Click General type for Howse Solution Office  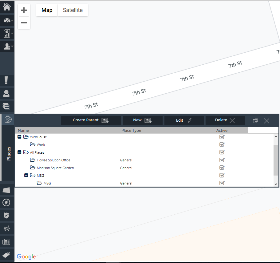[126, 160]
